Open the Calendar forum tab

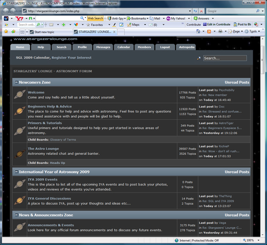click(x=124, y=47)
